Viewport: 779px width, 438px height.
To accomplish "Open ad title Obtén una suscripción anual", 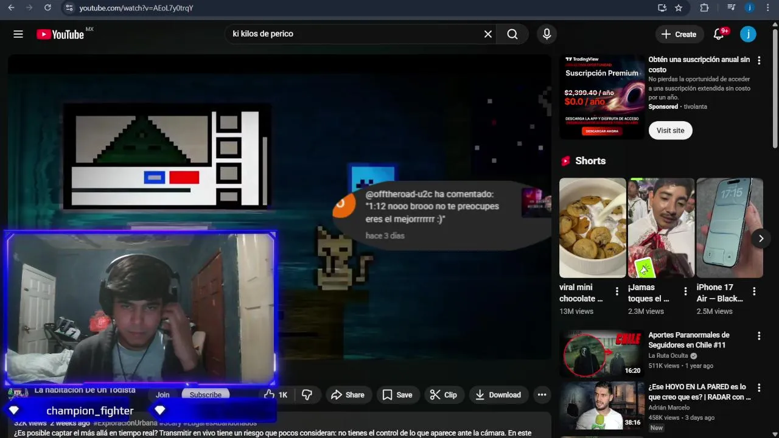I will coord(699,64).
